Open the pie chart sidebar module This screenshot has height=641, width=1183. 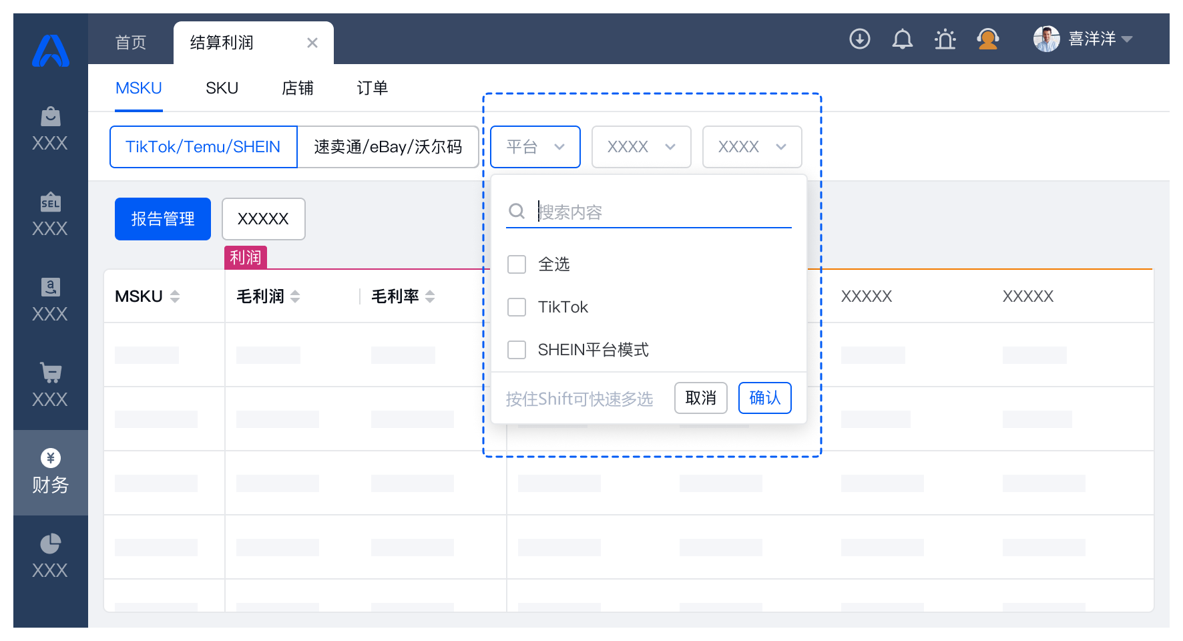51,556
